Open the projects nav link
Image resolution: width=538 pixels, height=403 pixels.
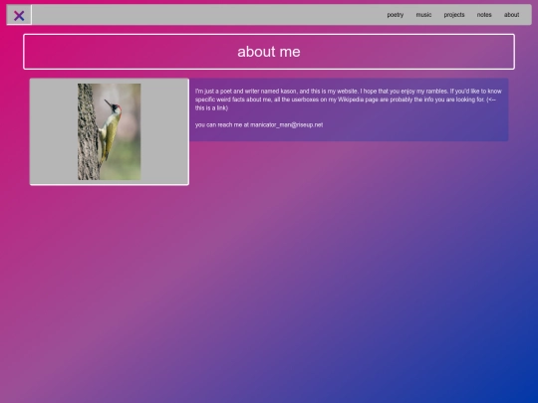point(454,15)
